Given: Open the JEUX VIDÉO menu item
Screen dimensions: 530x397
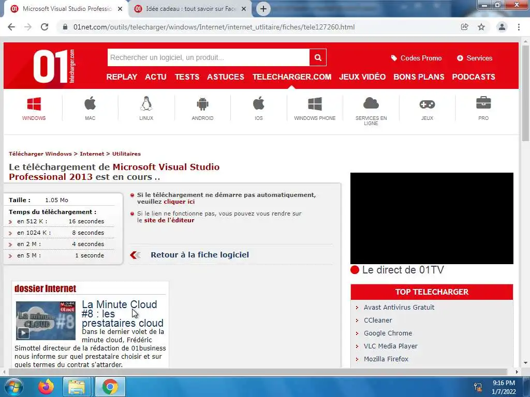Looking at the screenshot, I should pos(362,77).
